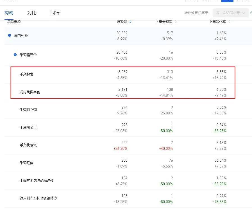This screenshot has width=252, height=210.
Task: Click the 淘内免费其他 source name
Action: click(x=30, y=92)
